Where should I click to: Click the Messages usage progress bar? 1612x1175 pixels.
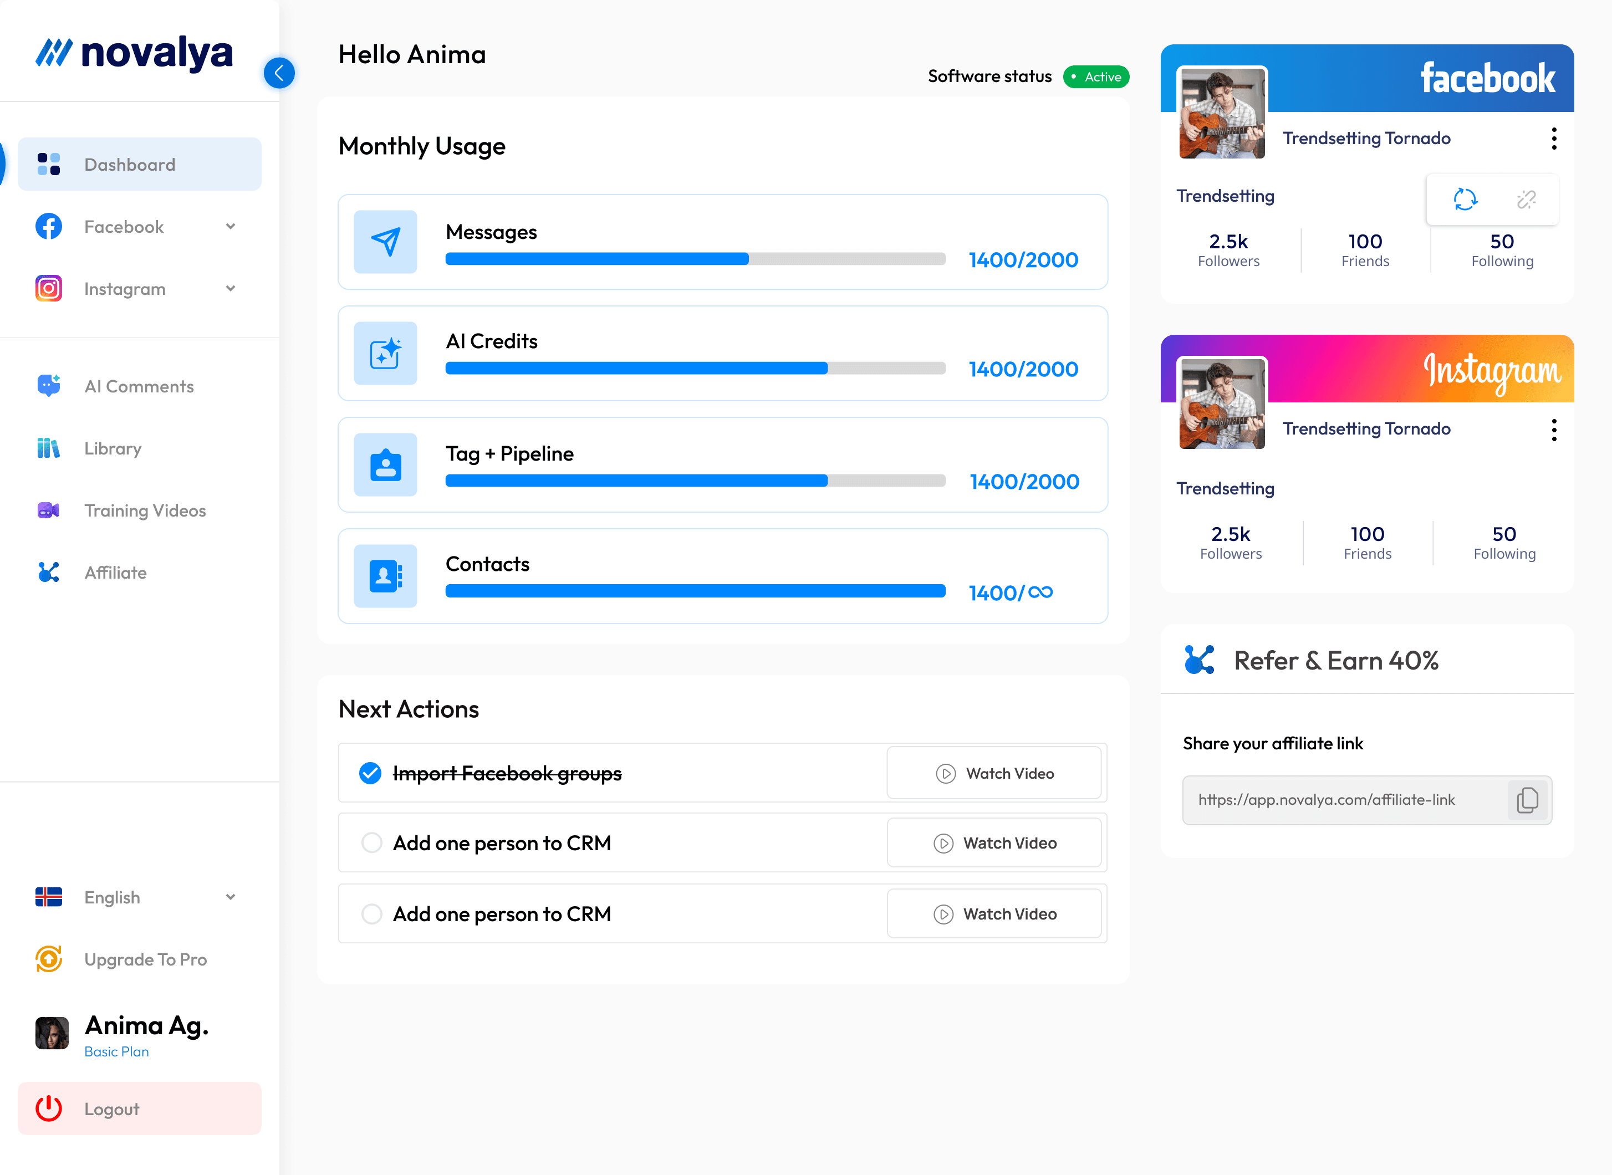(x=695, y=259)
